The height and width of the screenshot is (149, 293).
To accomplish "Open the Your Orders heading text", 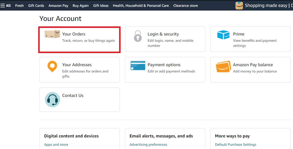I will [74, 34].
